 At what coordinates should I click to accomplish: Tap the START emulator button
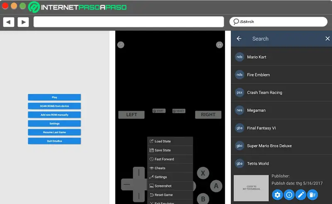coord(159,111)
